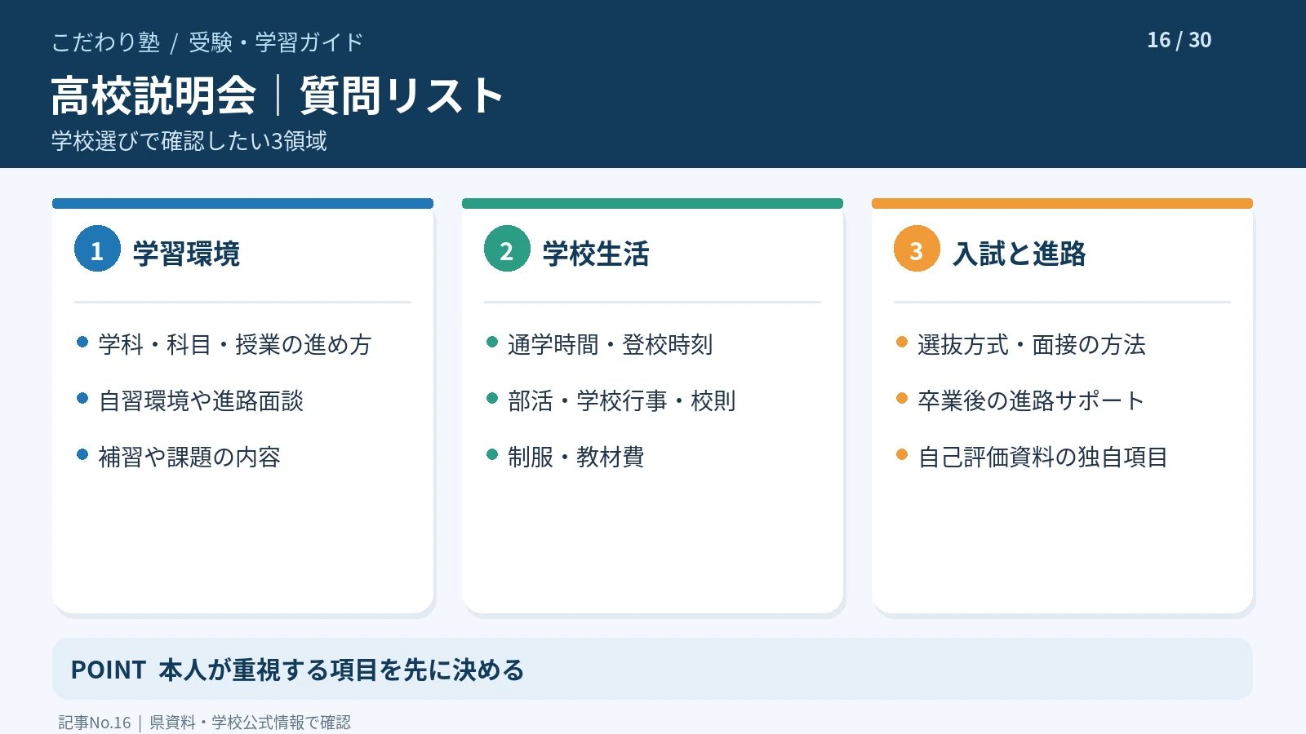Click the blue number 1 circle badge

97,249
